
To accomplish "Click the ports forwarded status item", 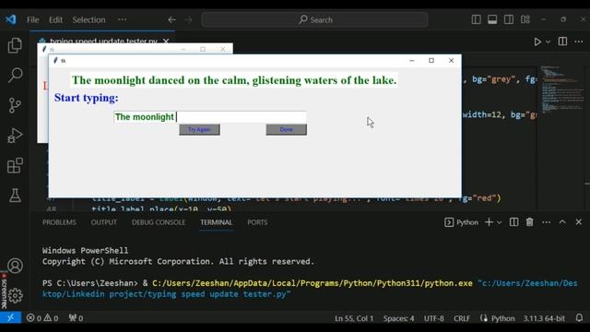I will click(76, 318).
